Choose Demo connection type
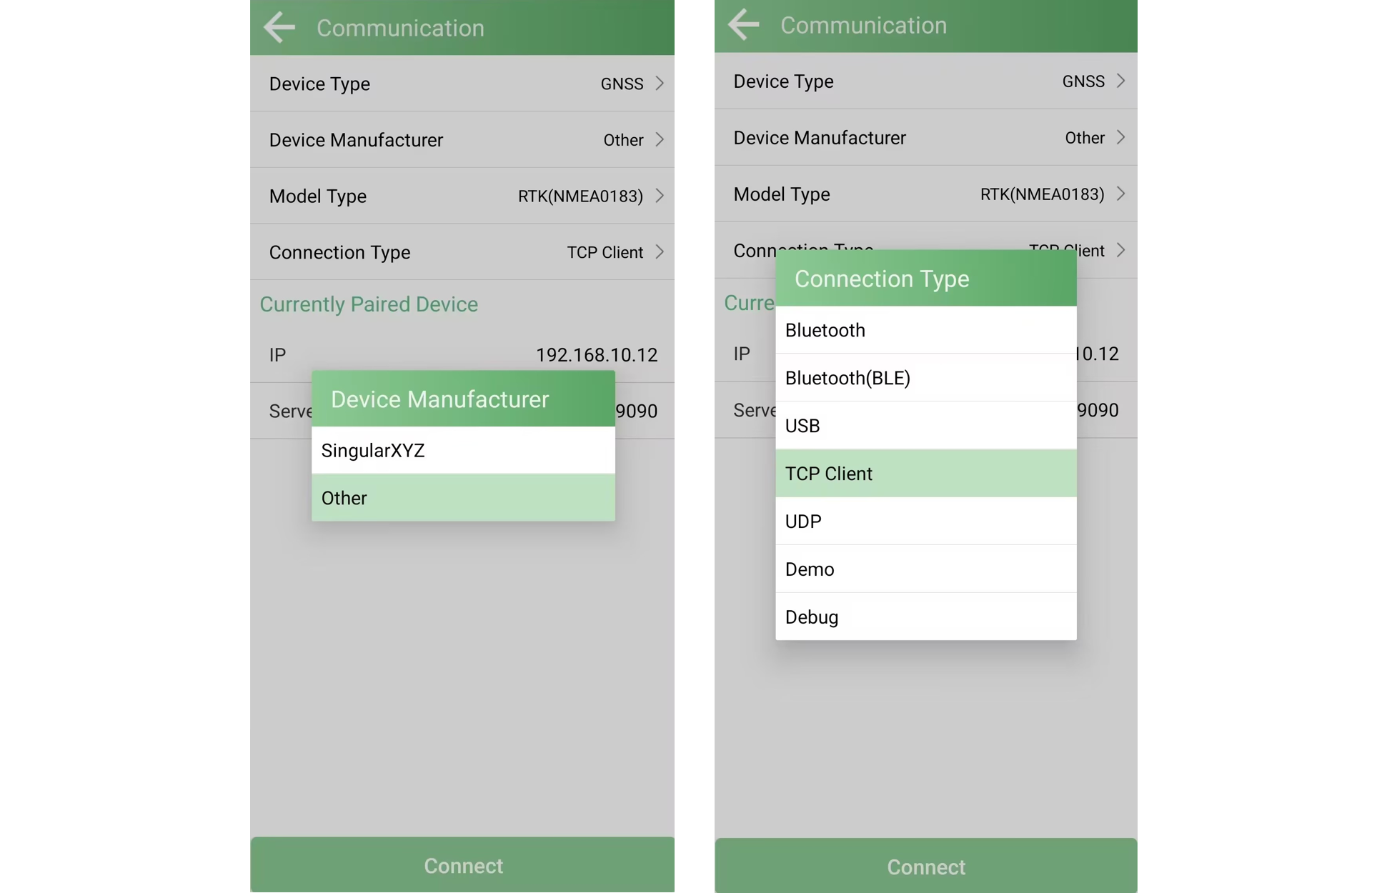This screenshot has width=1392, height=893. (x=926, y=569)
